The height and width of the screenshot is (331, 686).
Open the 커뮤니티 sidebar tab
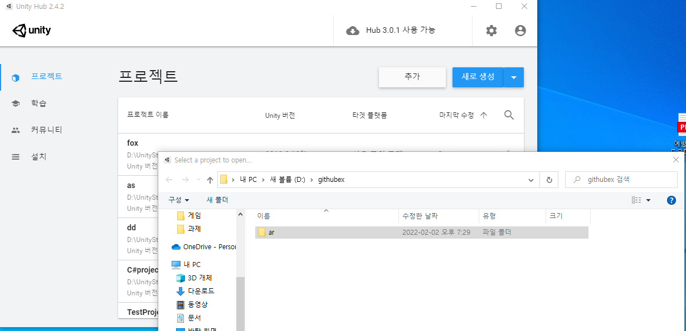[x=46, y=130]
